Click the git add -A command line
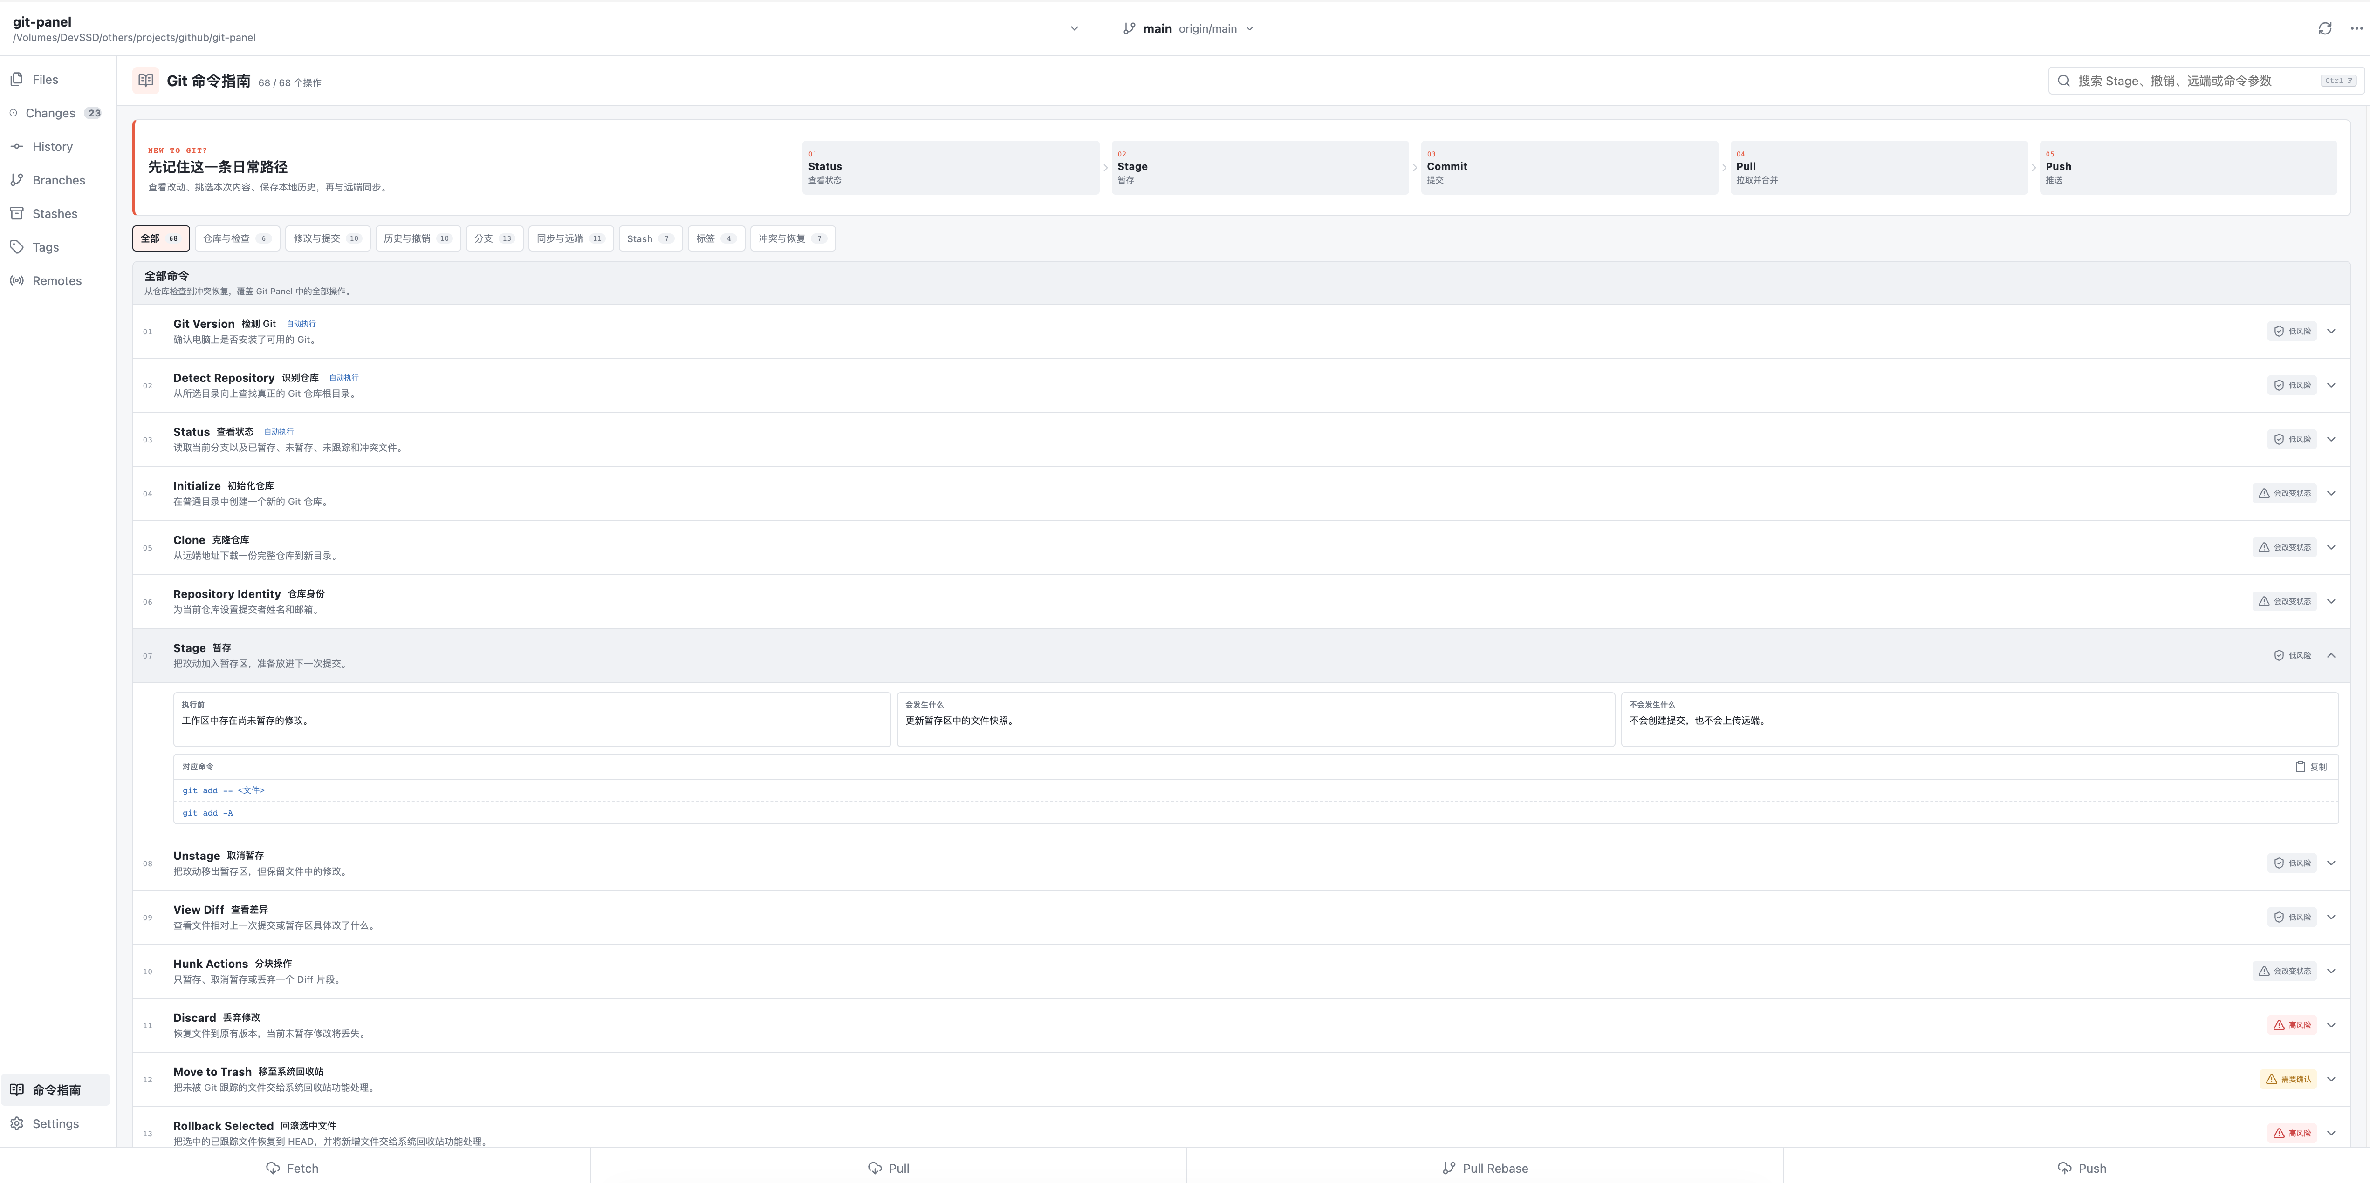Screen dimensions: 2370x1183 point(208,813)
